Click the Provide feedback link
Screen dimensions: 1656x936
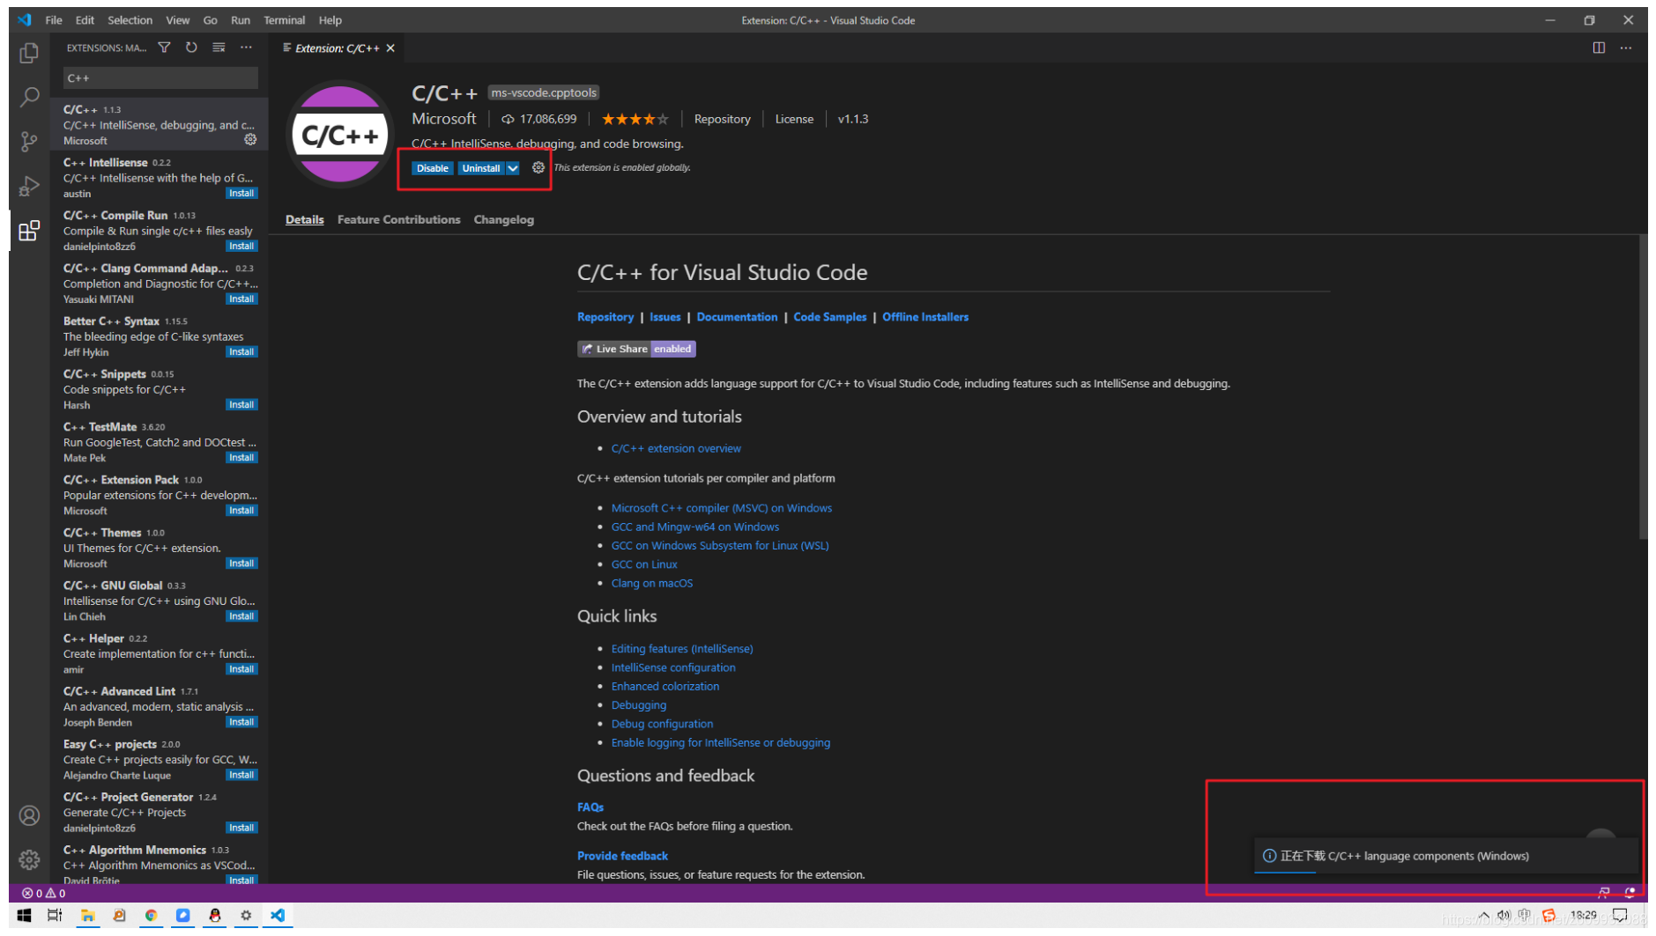point(622,855)
